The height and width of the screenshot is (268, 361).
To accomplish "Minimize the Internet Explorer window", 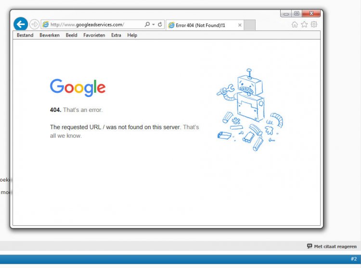I will click(286, 13).
